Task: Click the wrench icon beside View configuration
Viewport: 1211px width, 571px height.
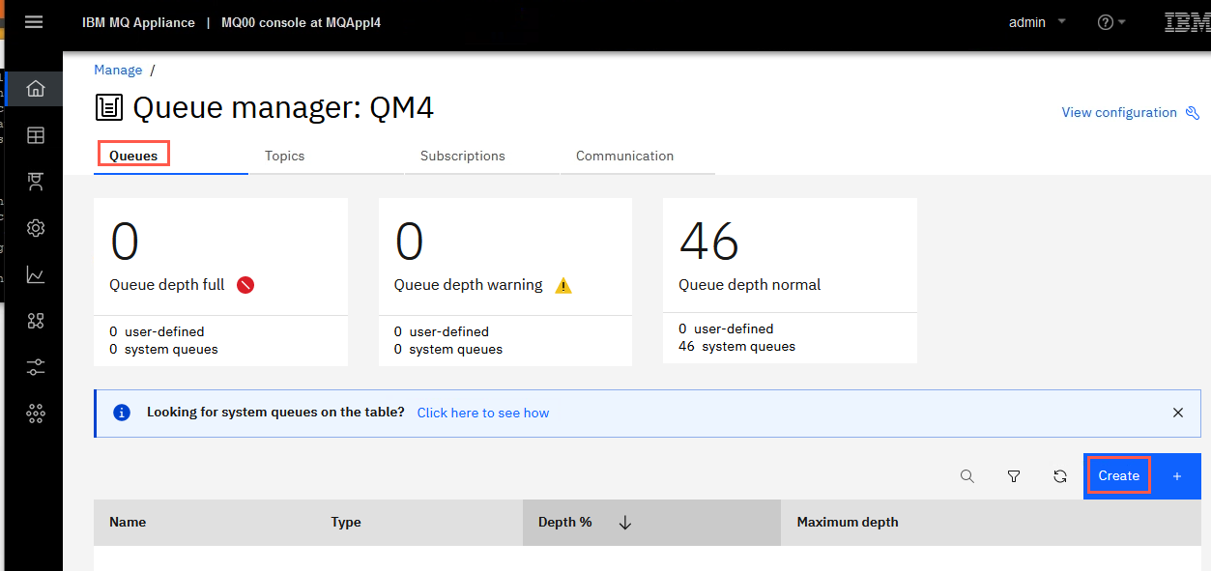Action: [x=1195, y=112]
